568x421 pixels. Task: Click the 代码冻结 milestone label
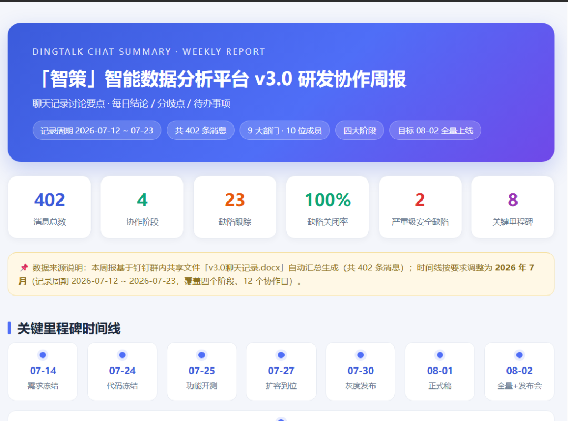[x=123, y=386]
